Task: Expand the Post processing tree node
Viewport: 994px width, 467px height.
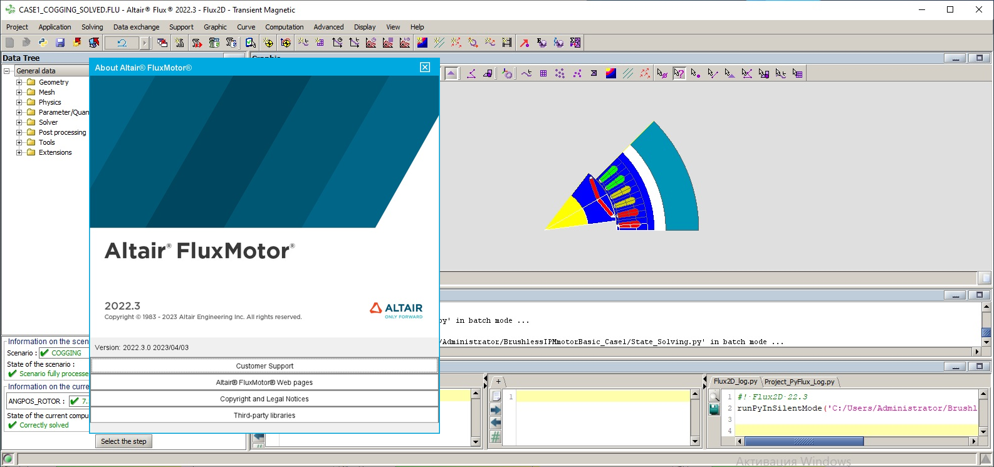Action: [x=19, y=132]
